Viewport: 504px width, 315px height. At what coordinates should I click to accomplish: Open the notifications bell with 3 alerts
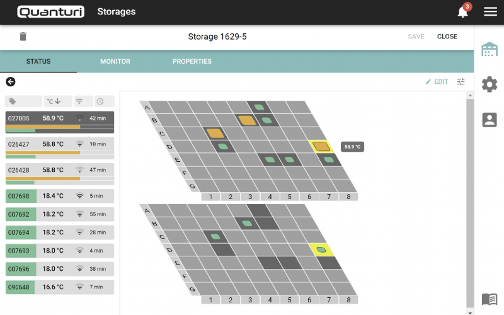tap(463, 12)
